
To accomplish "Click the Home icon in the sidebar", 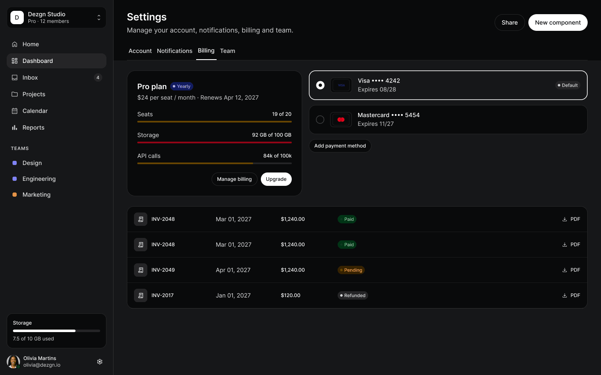I will pos(15,44).
